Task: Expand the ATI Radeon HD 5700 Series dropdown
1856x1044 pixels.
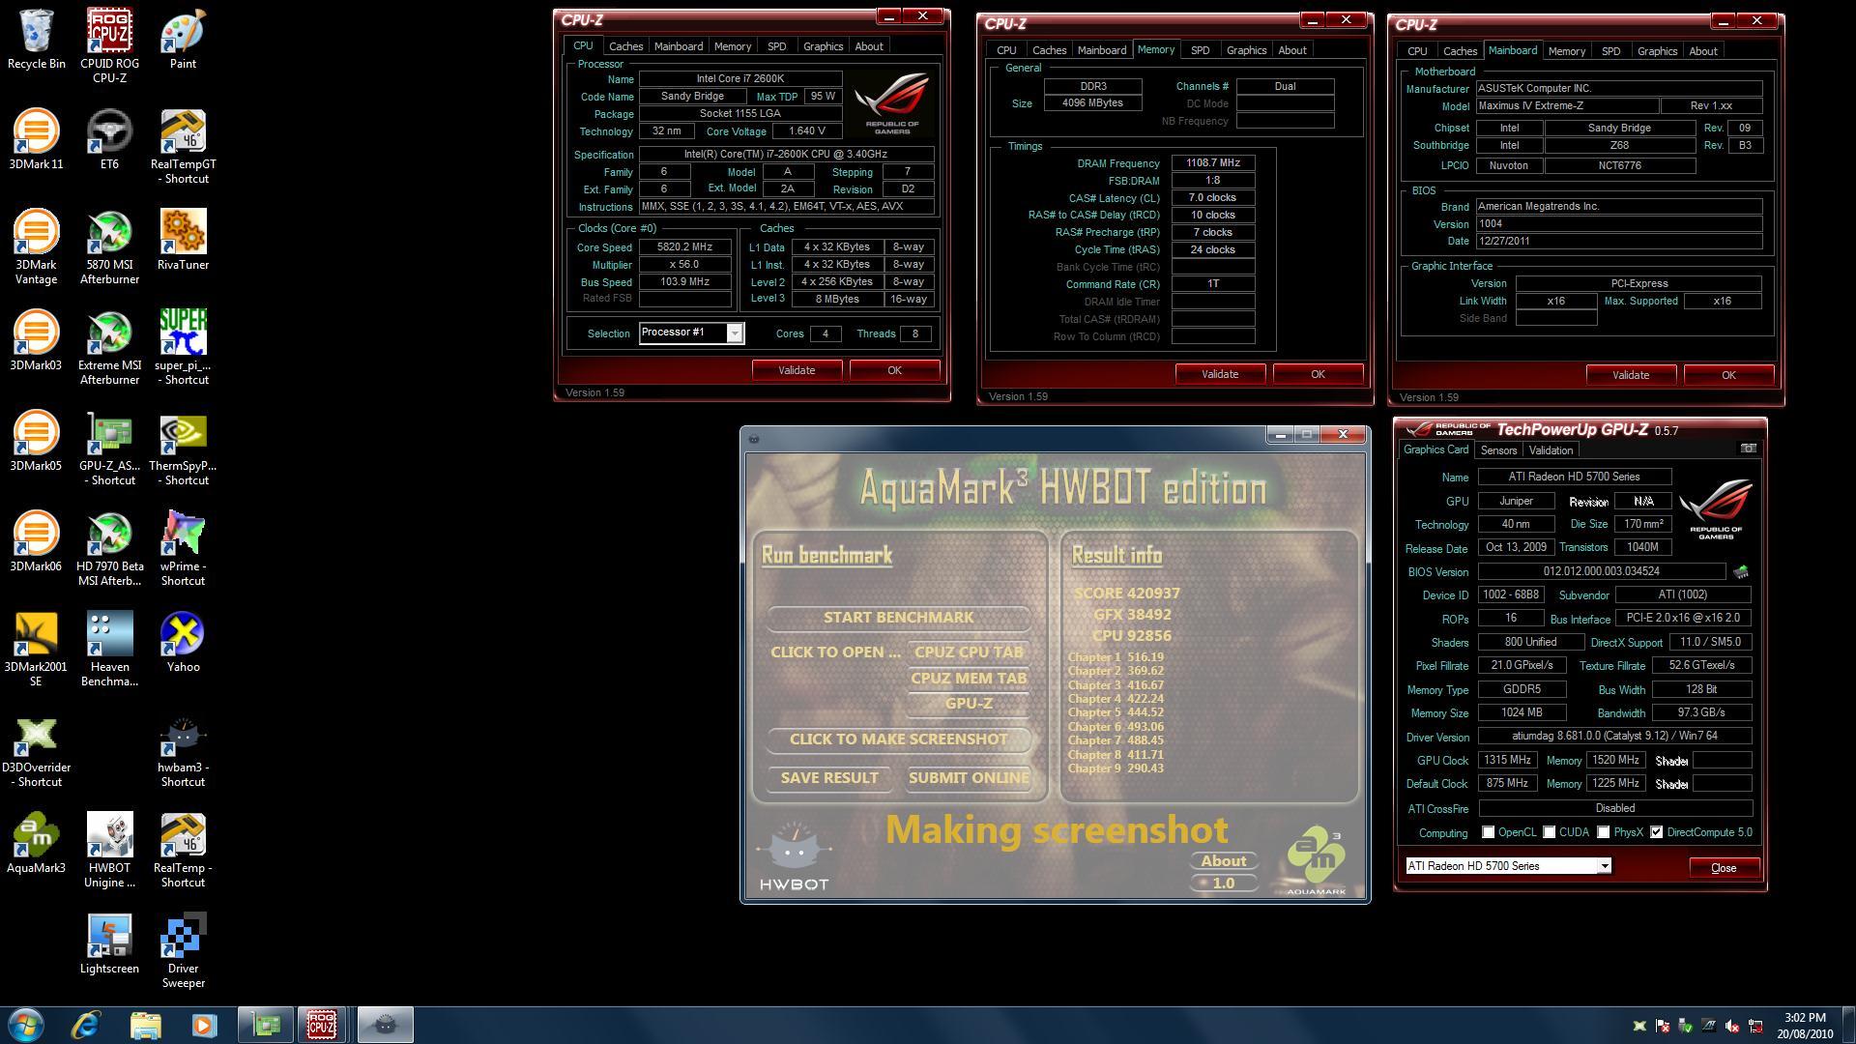Action: click(x=1604, y=866)
